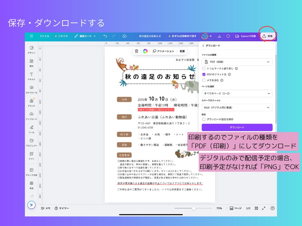Open the ファイル menu
This screenshot has height=226, width=302.
(44, 36)
